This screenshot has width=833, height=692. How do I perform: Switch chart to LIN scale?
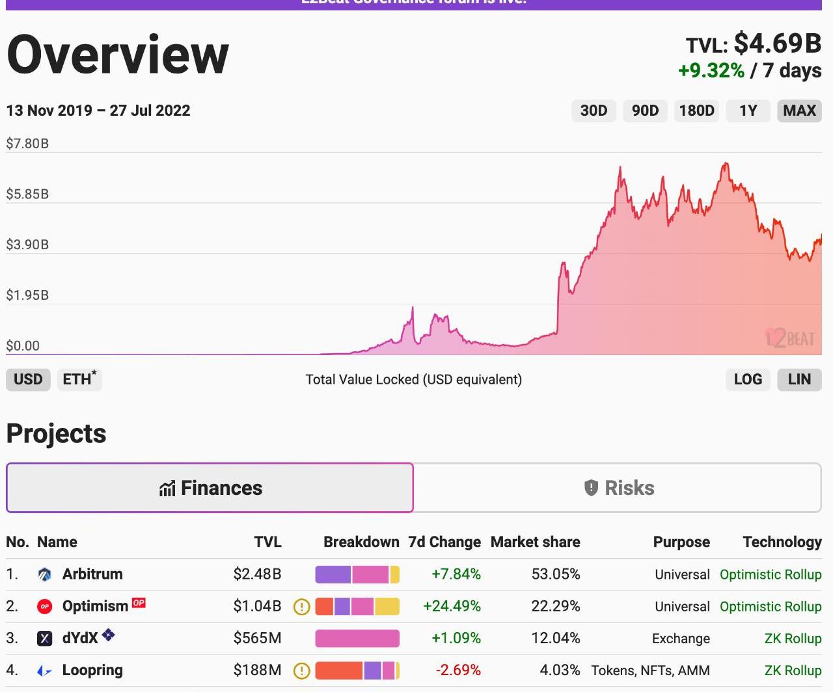tap(800, 379)
